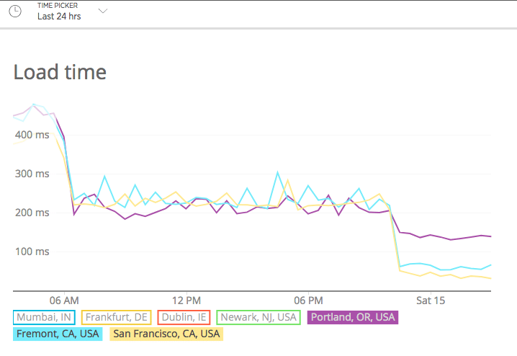
Task: Click the "TIME PICKER" label
Action: tap(58, 6)
